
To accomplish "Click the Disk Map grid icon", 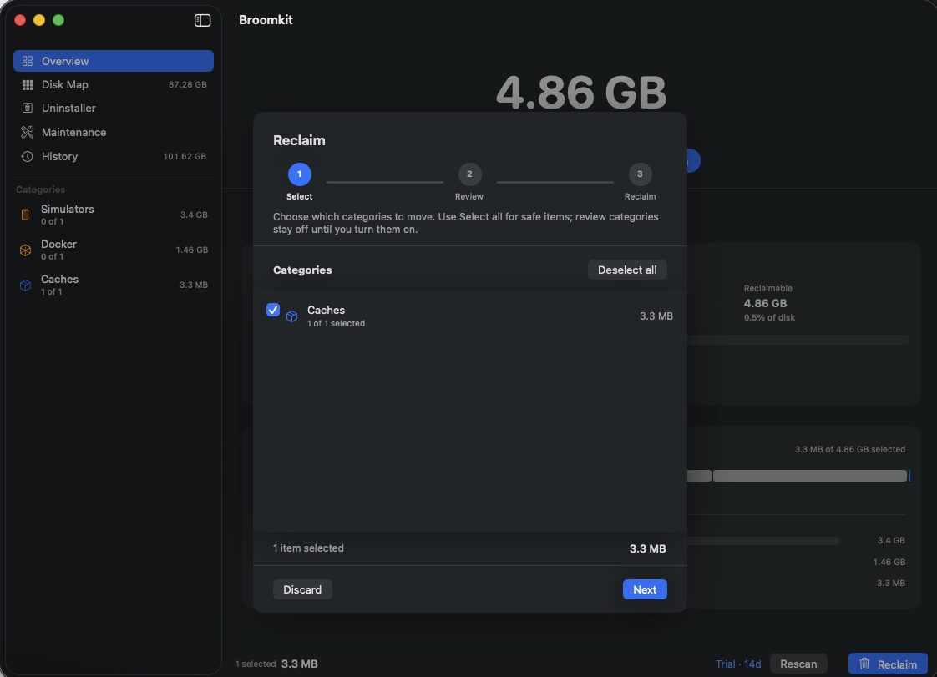I will click(28, 85).
